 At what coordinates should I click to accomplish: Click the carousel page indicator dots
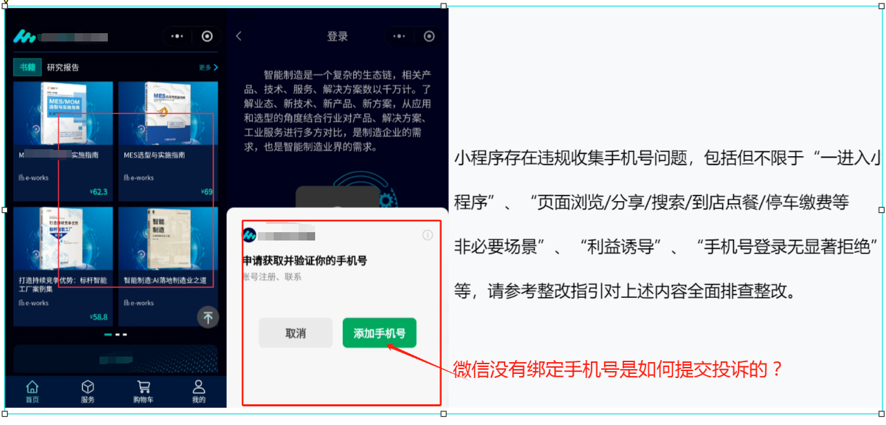[115, 334]
